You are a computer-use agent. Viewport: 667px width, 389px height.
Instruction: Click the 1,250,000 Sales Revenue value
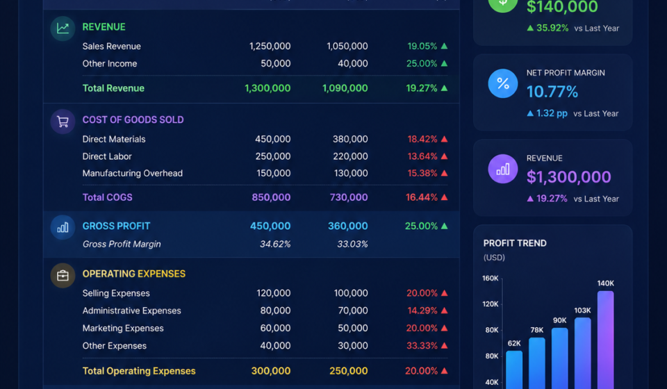(x=270, y=47)
